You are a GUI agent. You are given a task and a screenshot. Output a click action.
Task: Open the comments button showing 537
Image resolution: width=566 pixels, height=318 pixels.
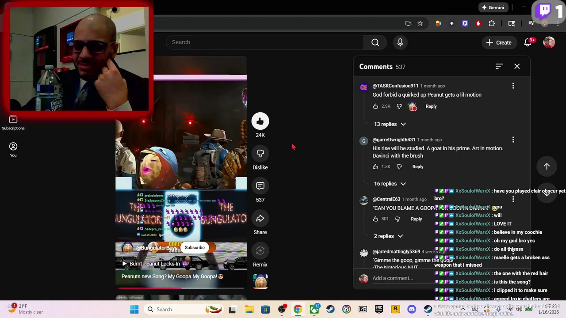(260, 186)
